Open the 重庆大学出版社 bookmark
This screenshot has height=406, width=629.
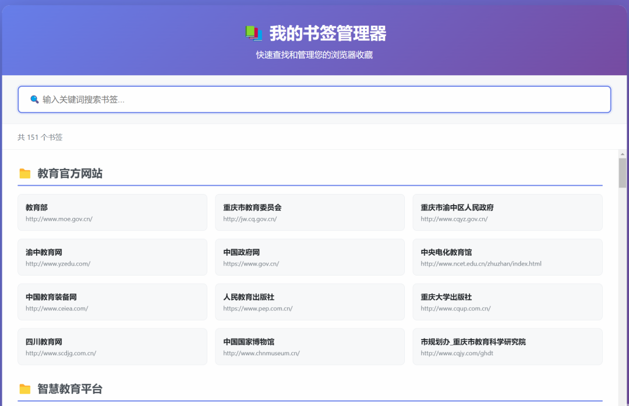click(507, 302)
